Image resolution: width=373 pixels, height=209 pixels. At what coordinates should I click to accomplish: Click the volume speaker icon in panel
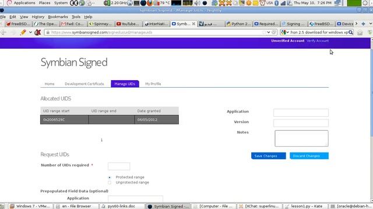(x=197, y=3)
